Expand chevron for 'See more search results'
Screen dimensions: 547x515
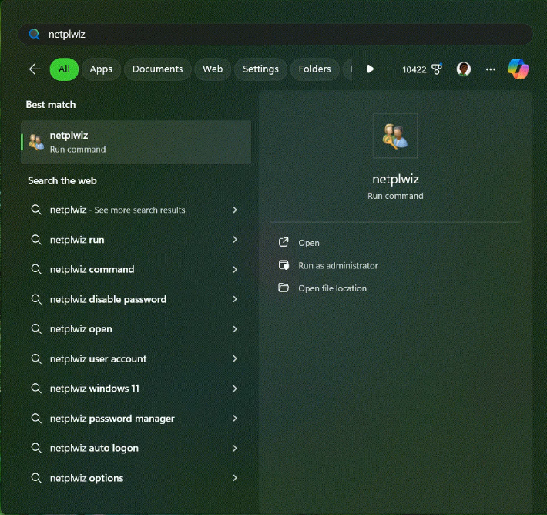[x=235, y=210]
